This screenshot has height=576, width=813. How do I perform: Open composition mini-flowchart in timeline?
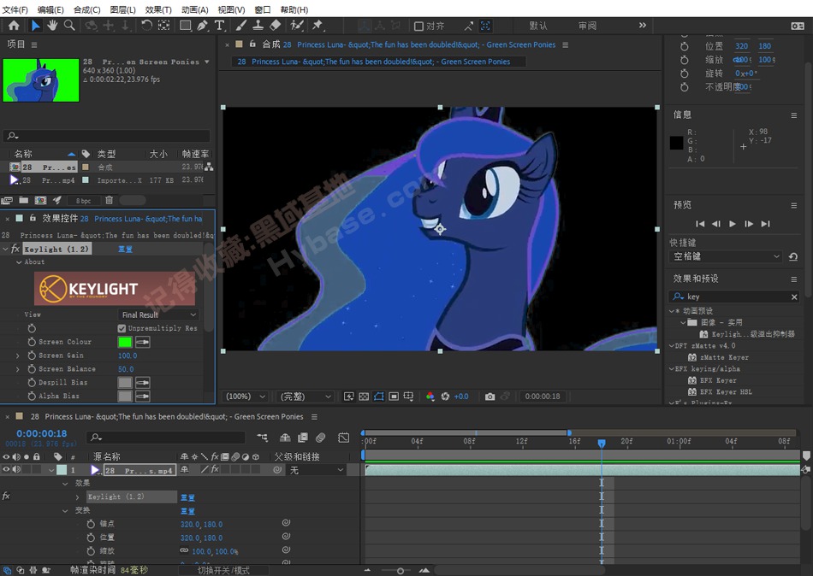pos(263,438)
